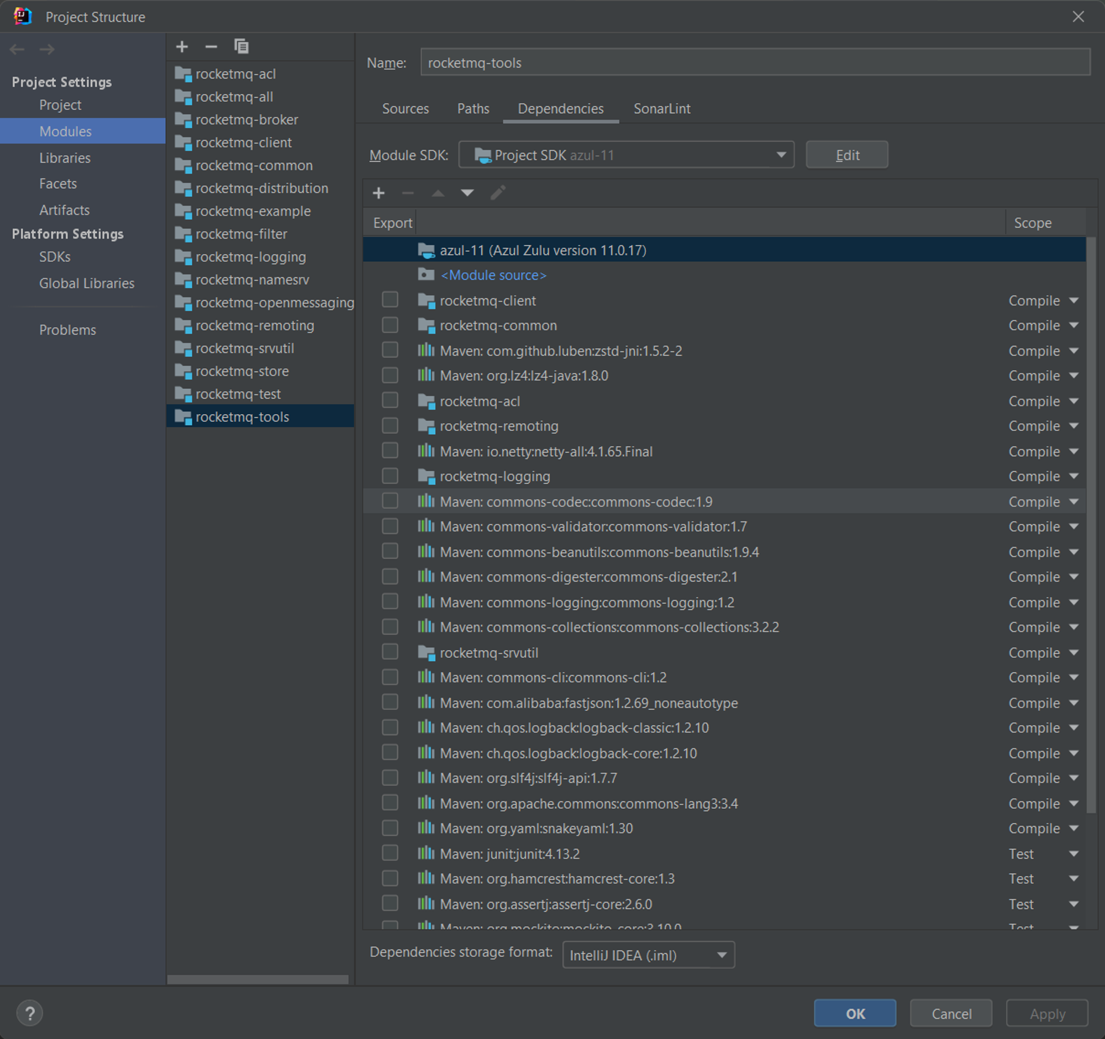Click module icon of rocketmq-logging dependency
This screenshot has width=1105, height=1039.
tap(427, 476)
